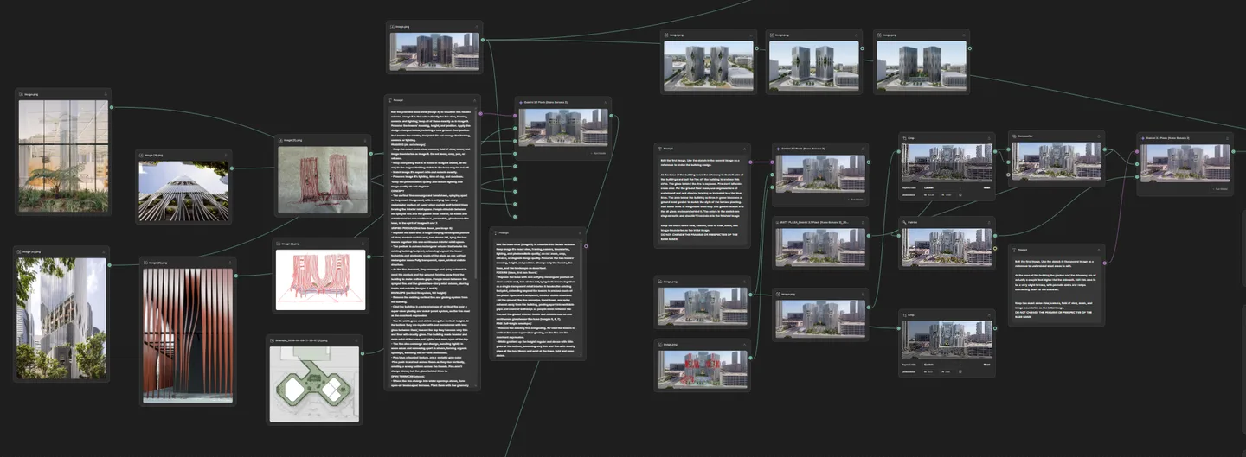The height and width of the screenshot is (457, 1246).
Task: Select the pink line sketch thumbnail
Action: pos(320,280)
